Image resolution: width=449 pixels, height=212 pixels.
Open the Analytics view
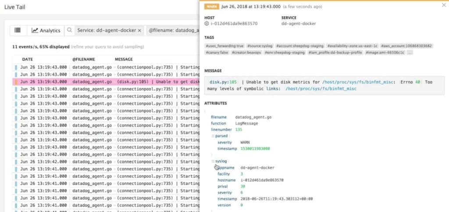click(46, 30)
